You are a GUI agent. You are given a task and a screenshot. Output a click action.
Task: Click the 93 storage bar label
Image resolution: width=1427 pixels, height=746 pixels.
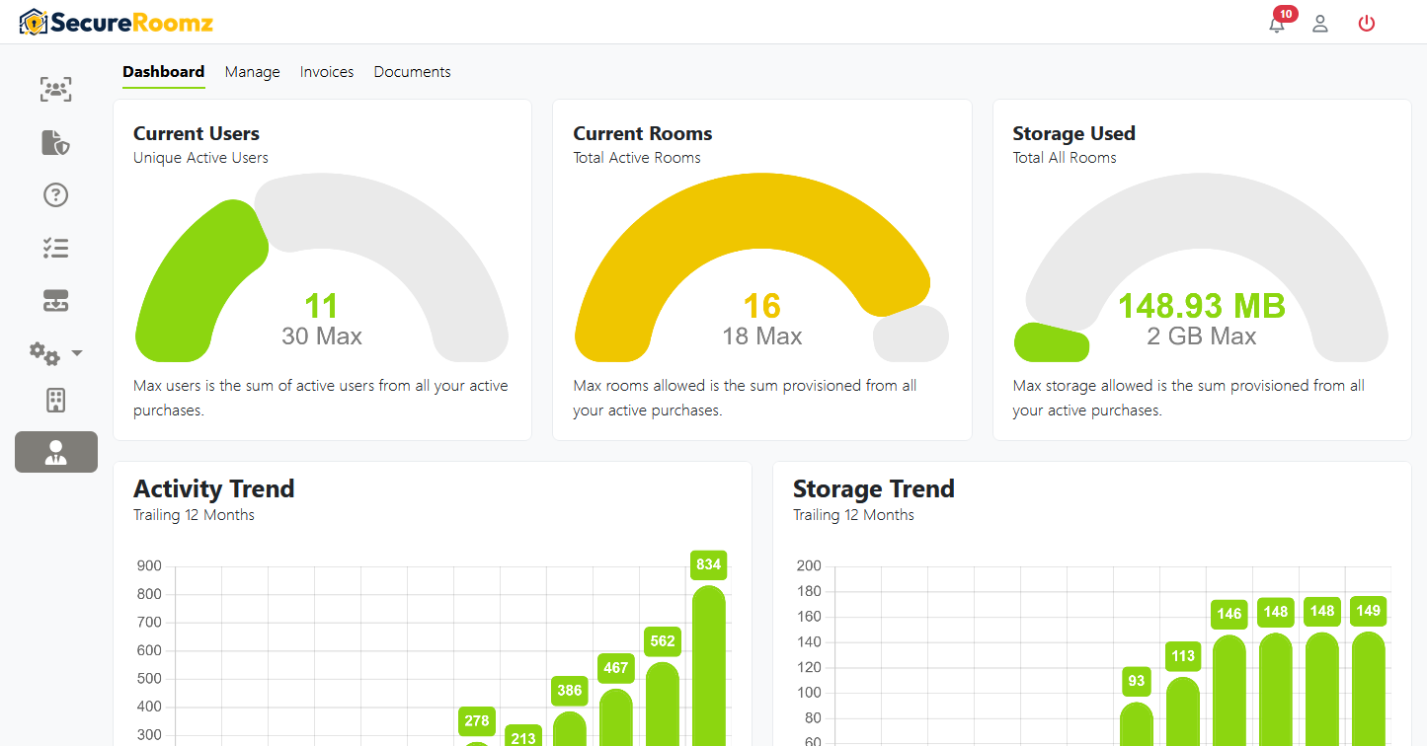1137,681
